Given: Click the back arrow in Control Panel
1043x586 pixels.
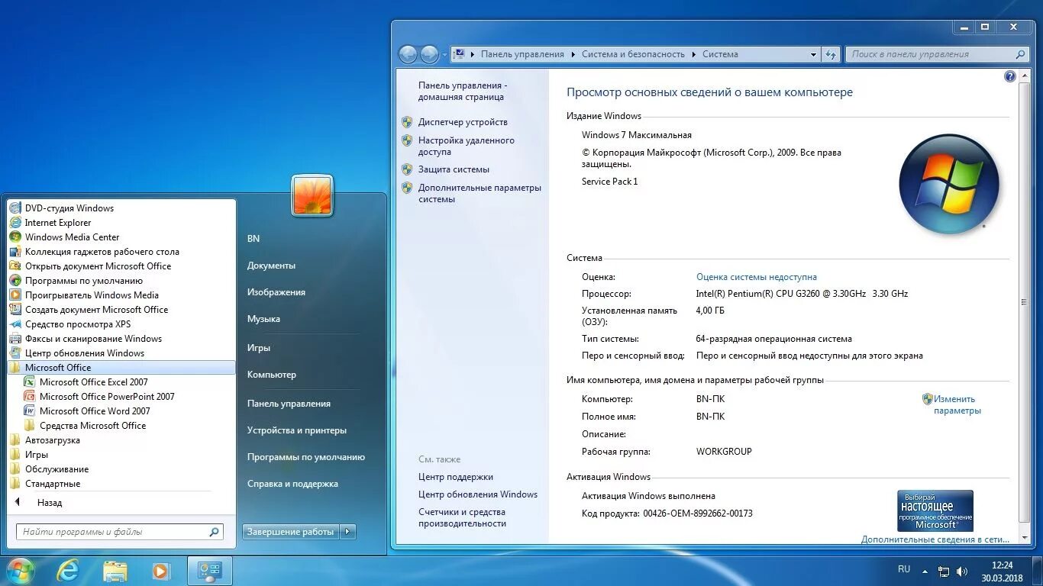Looking at the screenshot, I should [x=408, y=54].
